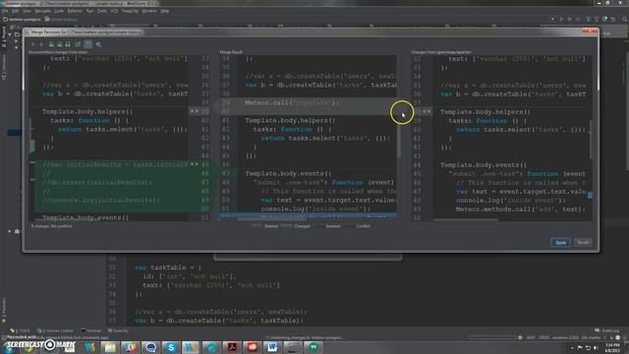Open the Project side tool tab

(4, 37)
